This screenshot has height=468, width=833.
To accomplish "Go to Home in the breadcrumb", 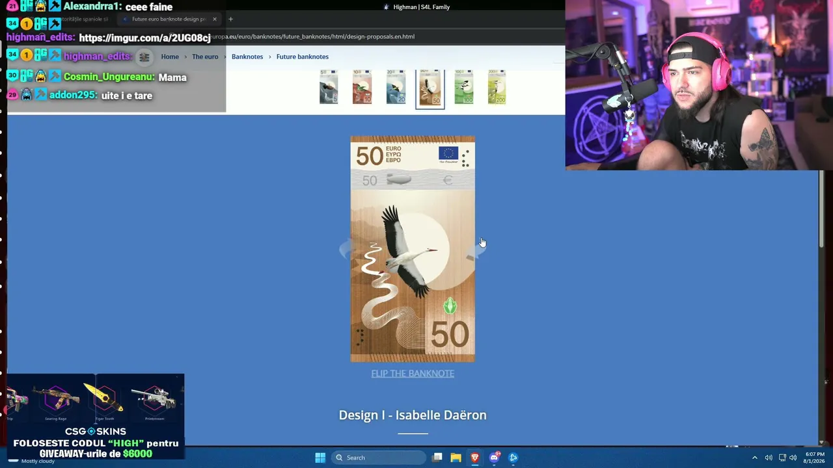I will point(170,57).
